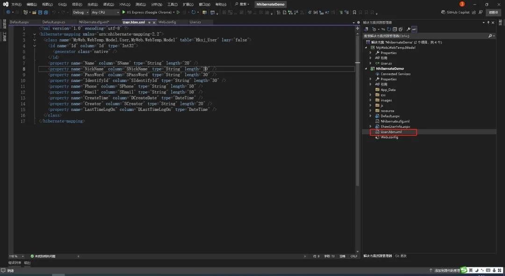The width and height of the screenshot is (505, 276).
Task: Pin the Solution Explorer panel
Action: click(x=488, y=22)
